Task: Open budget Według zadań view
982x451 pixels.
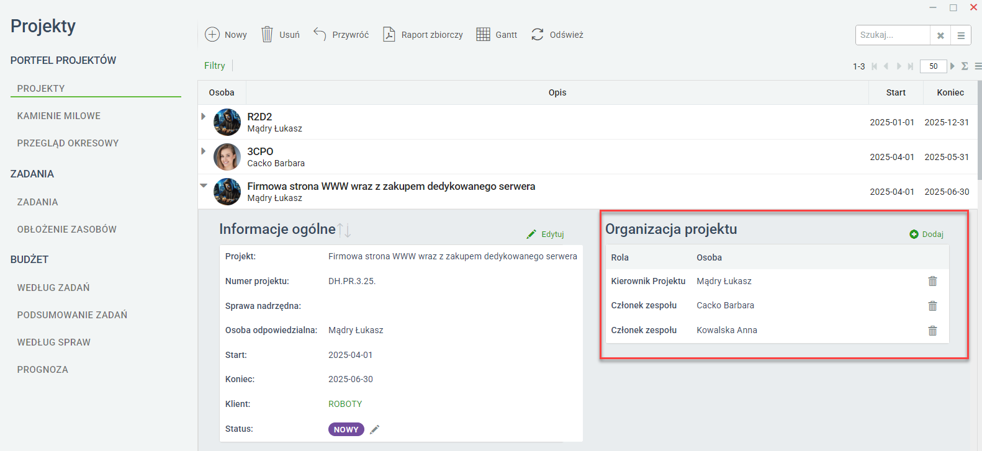Action: [53, 288]
